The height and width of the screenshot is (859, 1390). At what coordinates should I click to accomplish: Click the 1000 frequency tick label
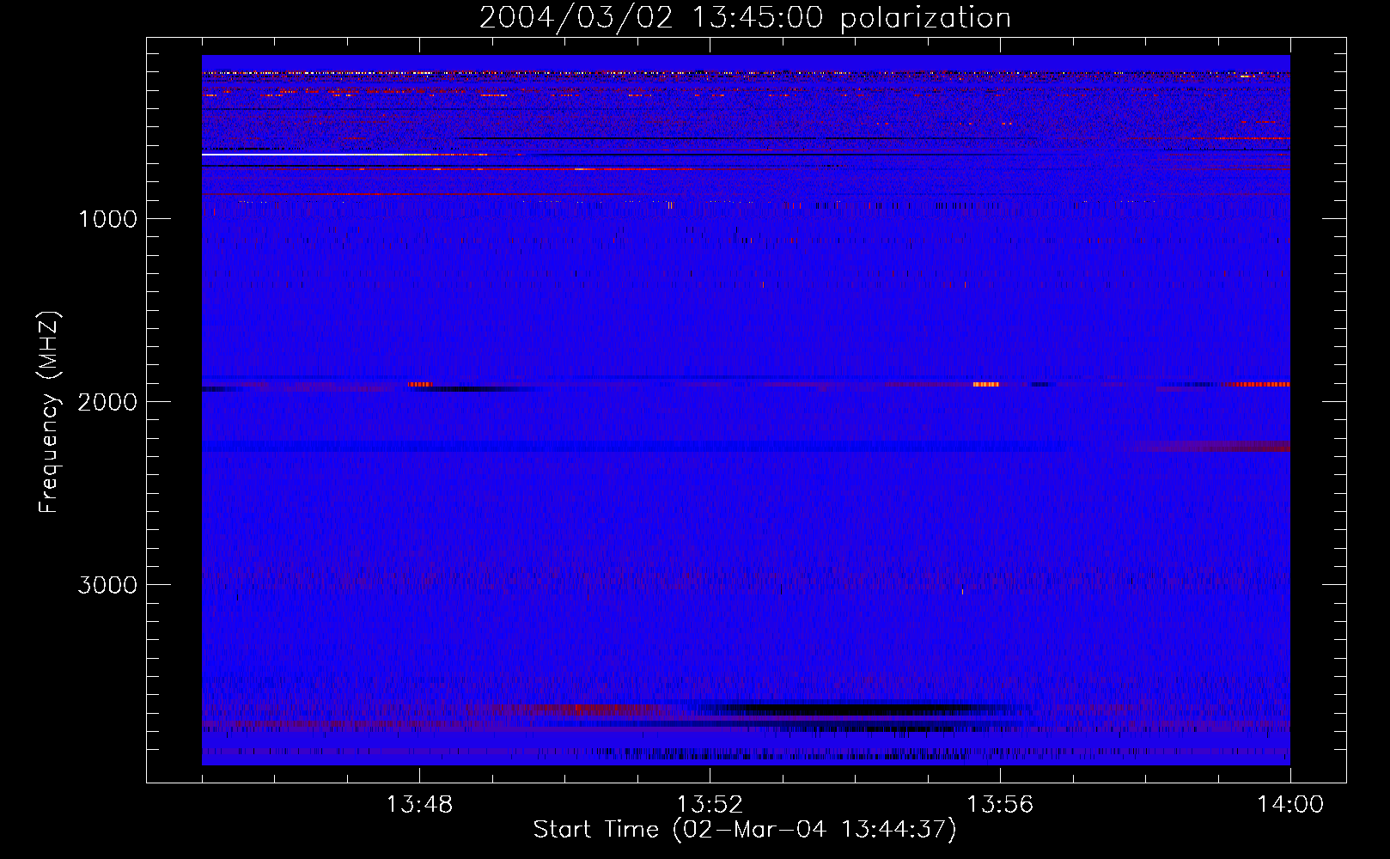pyautogui.click(x=107, y=219)
